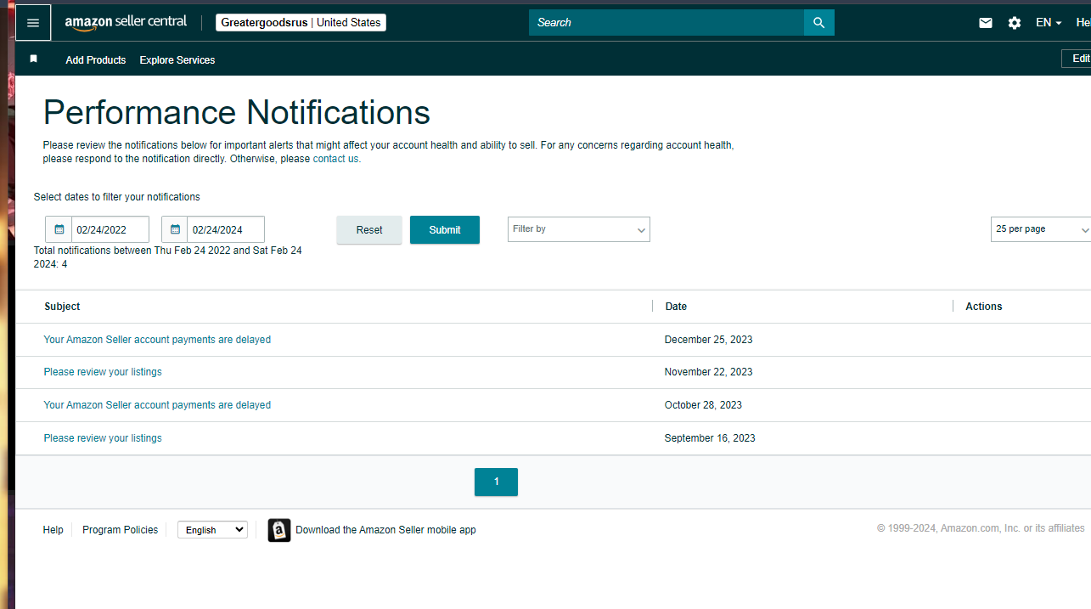Open calendar for the end date
The height and width of the screenshot is (609, 1091).
click(x=175, y=229)
